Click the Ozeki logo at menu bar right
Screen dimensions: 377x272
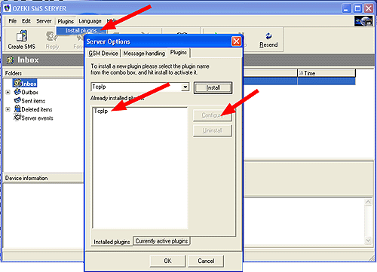[x=363, y=21]
